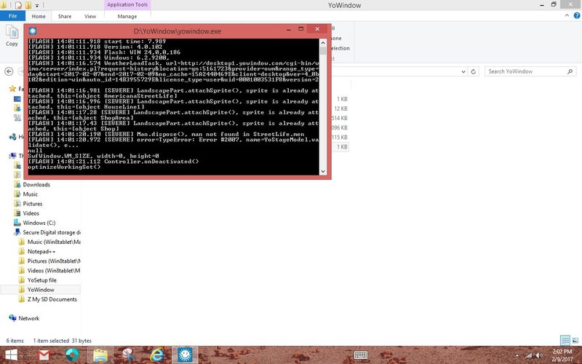Show hidden tray icons with the arrow
Image resolution: width=582 pixels, height=364 pixels.
point(517,355)
